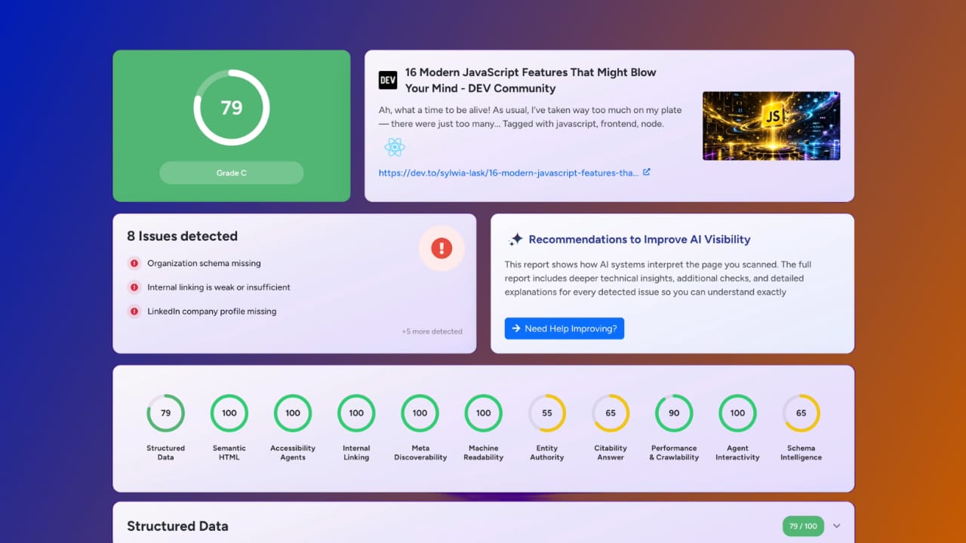Click the warning icon beside LinkedIn profile missing

[134, 311]
